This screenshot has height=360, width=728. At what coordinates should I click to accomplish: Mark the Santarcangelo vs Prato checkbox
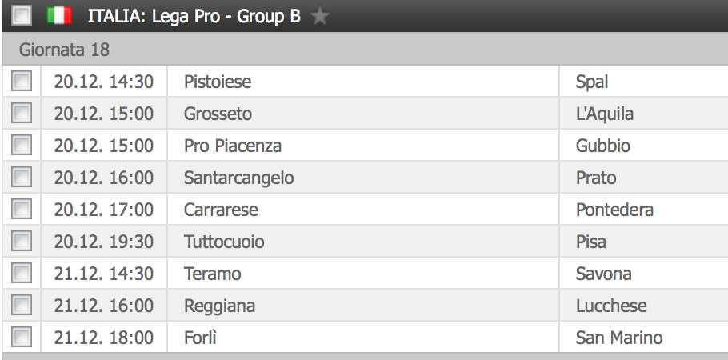[22, 177]
